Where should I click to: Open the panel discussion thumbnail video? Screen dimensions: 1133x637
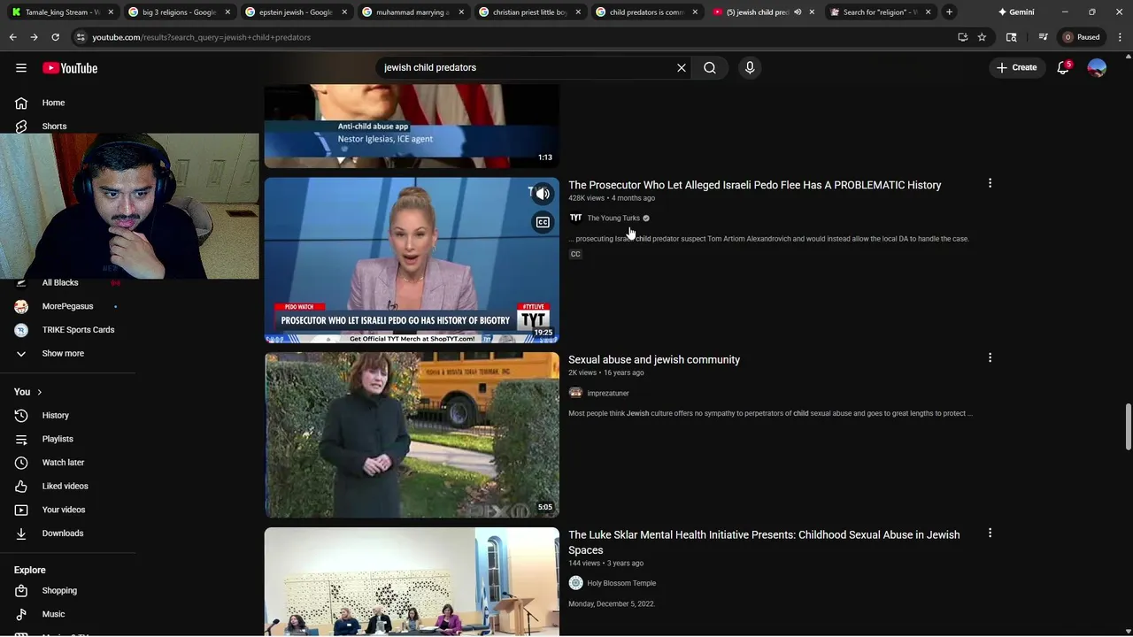[412, 581]
